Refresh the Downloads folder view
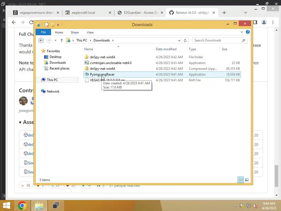This screenshot has height=211, width=281. coord(185,41)
